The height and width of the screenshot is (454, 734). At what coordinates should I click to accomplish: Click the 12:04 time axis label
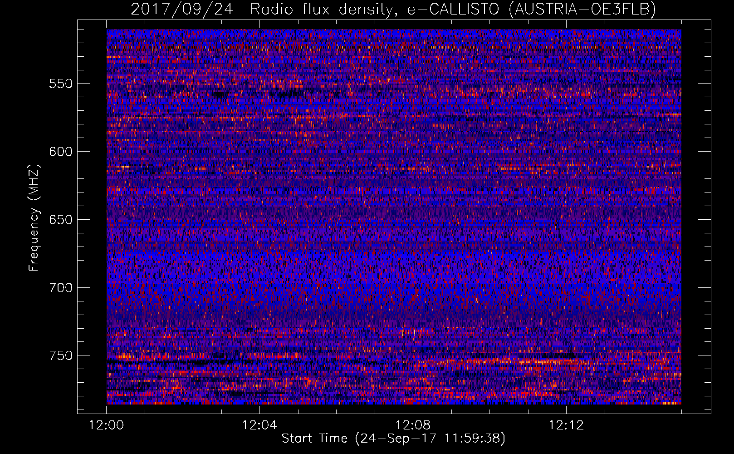pyautogui.click(x=259, y=425)
